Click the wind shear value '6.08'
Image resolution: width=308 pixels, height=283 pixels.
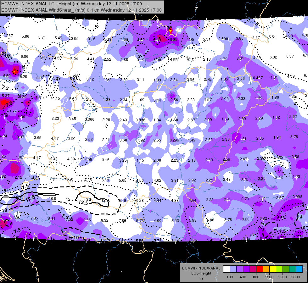coord(157,60)
